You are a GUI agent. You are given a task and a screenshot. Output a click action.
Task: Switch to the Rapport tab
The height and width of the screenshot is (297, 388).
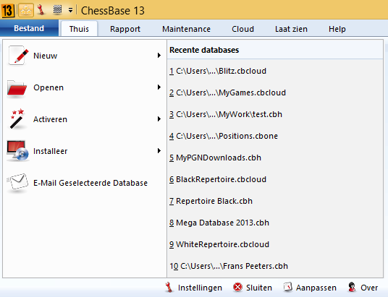click(125, 29)
